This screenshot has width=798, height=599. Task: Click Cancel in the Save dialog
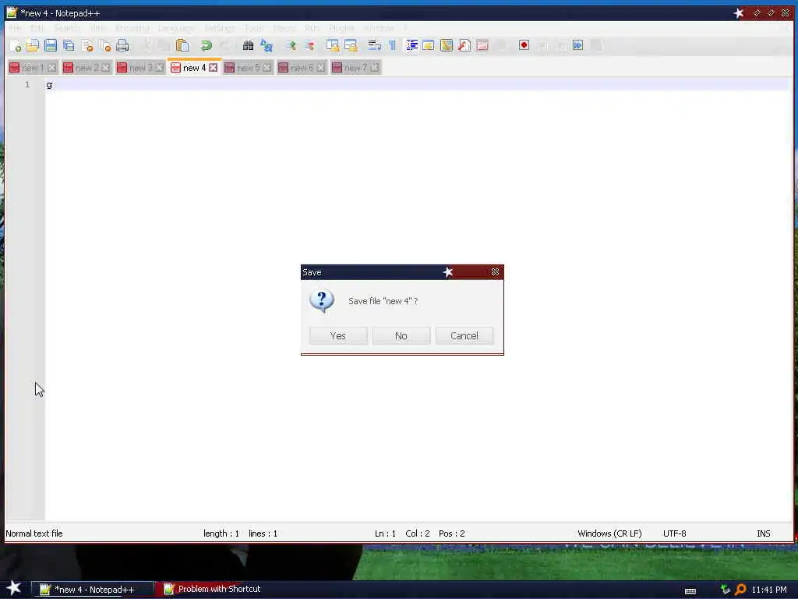[x=464, y=336]
